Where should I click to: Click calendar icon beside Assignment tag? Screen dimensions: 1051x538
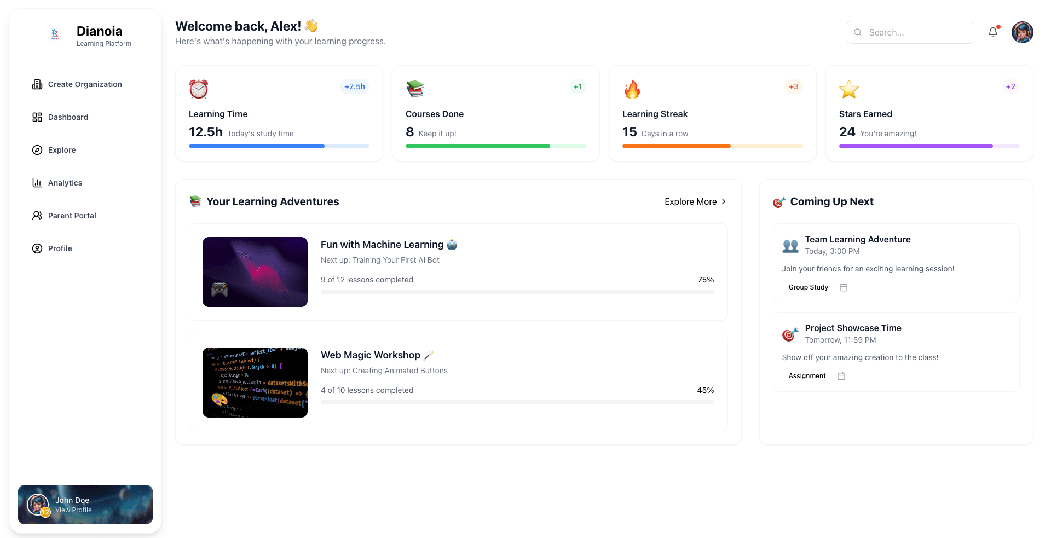(x=841, y=376)
